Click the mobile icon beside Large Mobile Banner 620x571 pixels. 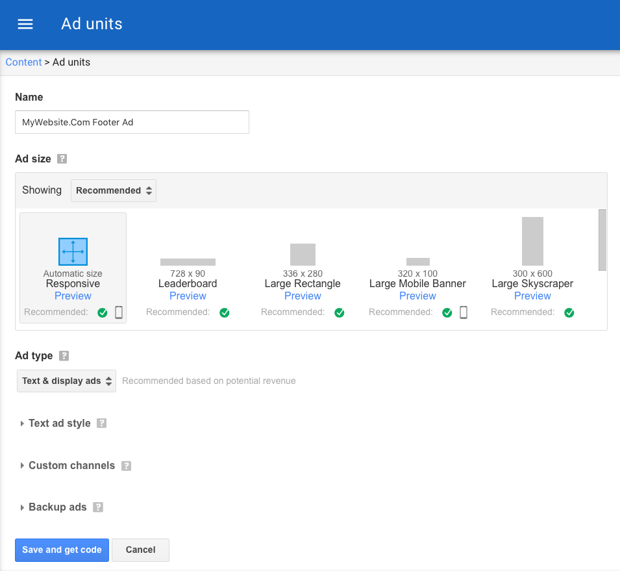pyautogui.click(x=463, y=312)
